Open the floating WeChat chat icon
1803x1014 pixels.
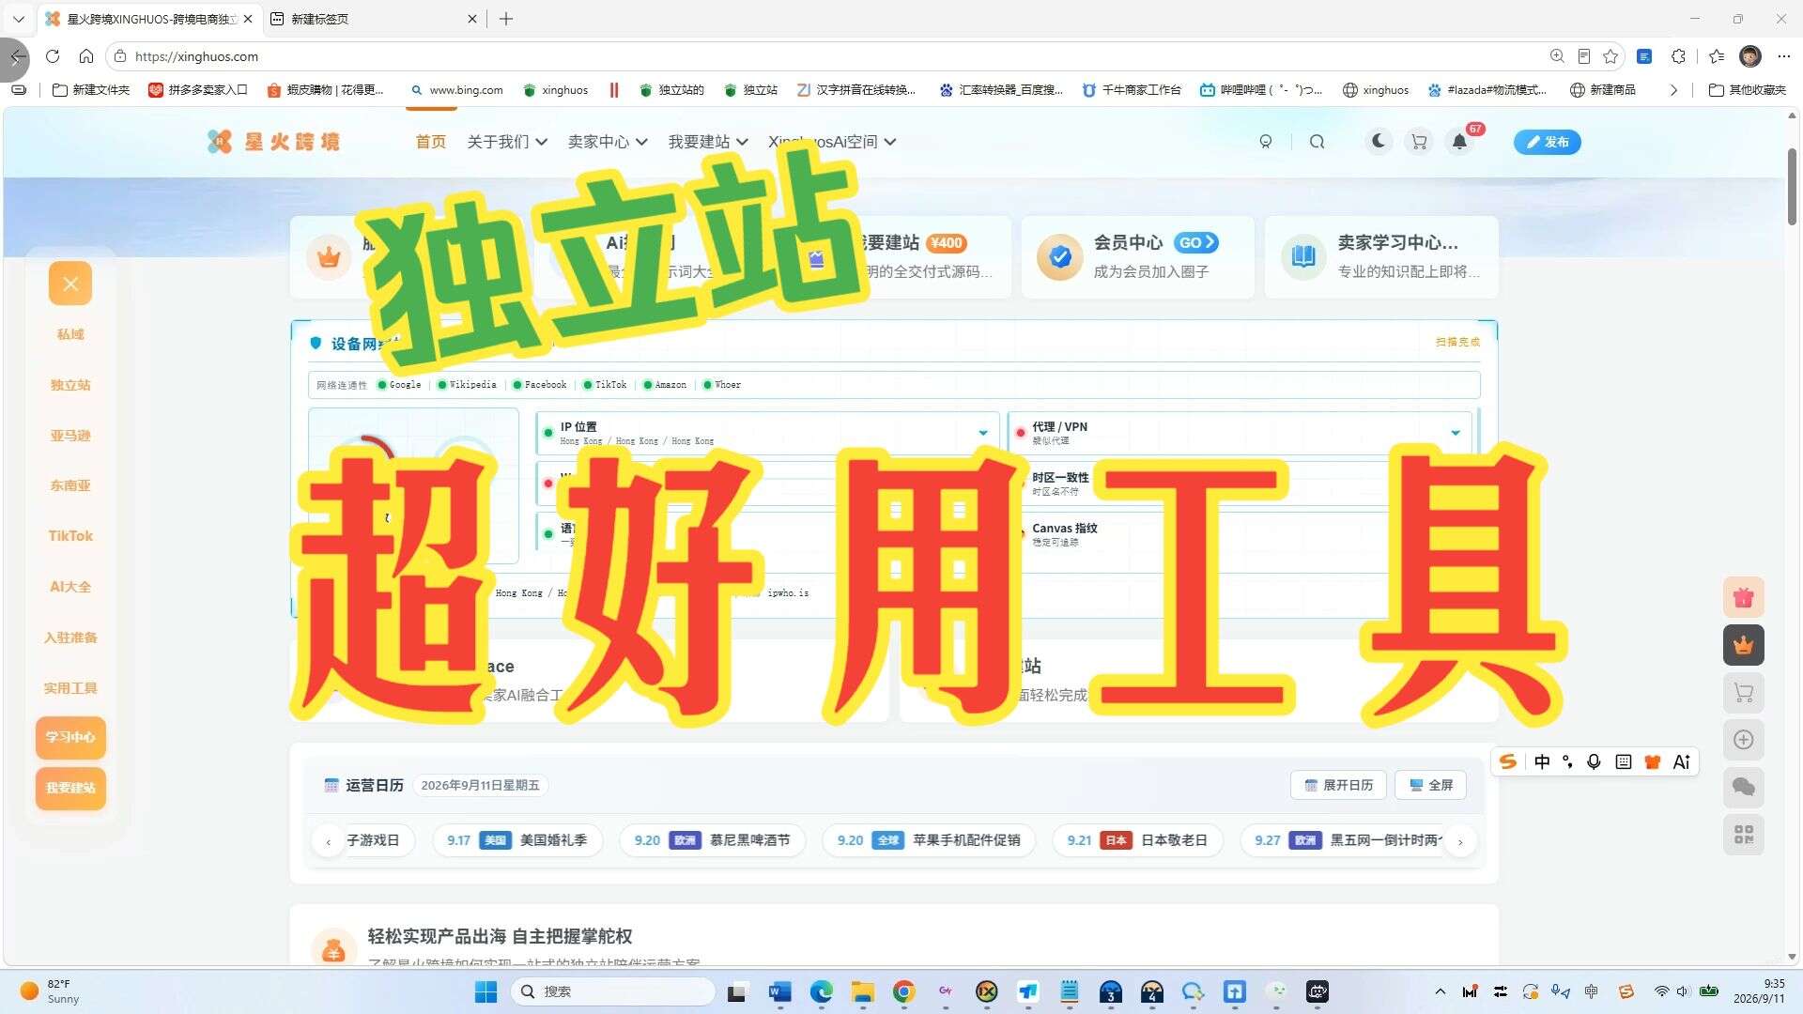(1744, 787)
